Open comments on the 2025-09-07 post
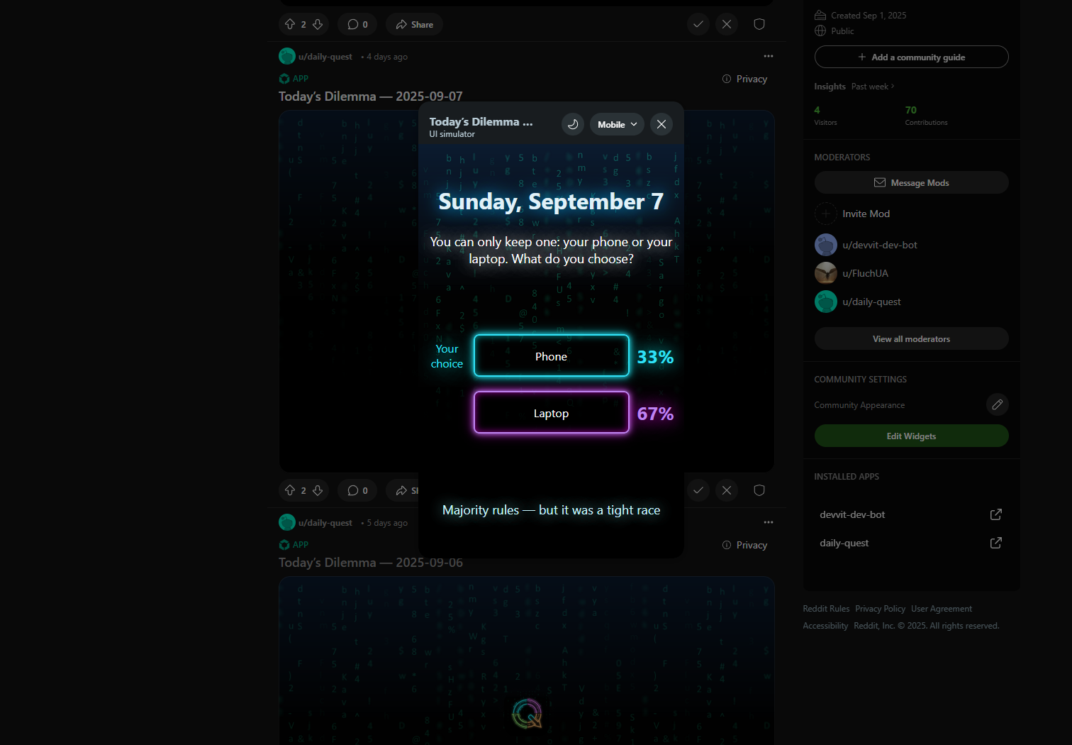The image size is (1072, 745). pos(357,490)
